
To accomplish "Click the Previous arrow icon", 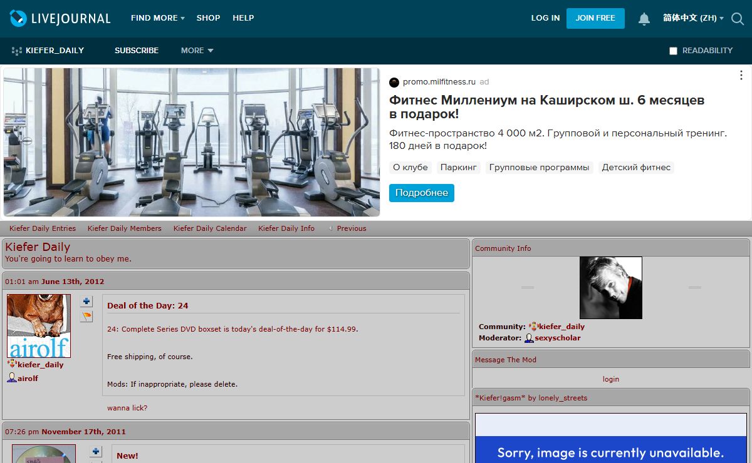I will point(330,228).
